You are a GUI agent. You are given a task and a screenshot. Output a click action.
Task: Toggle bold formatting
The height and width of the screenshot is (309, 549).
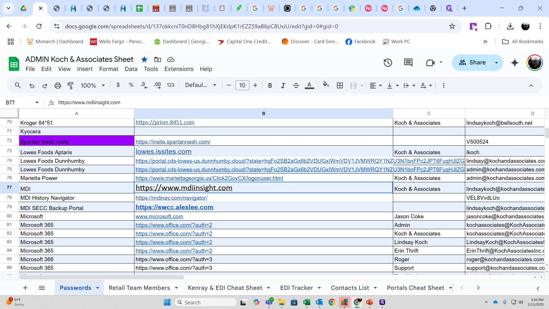tap(270, 85)
